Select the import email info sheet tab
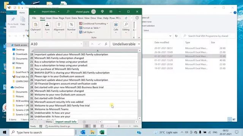Screen dimensions: 243x136 tap(66, 122)
